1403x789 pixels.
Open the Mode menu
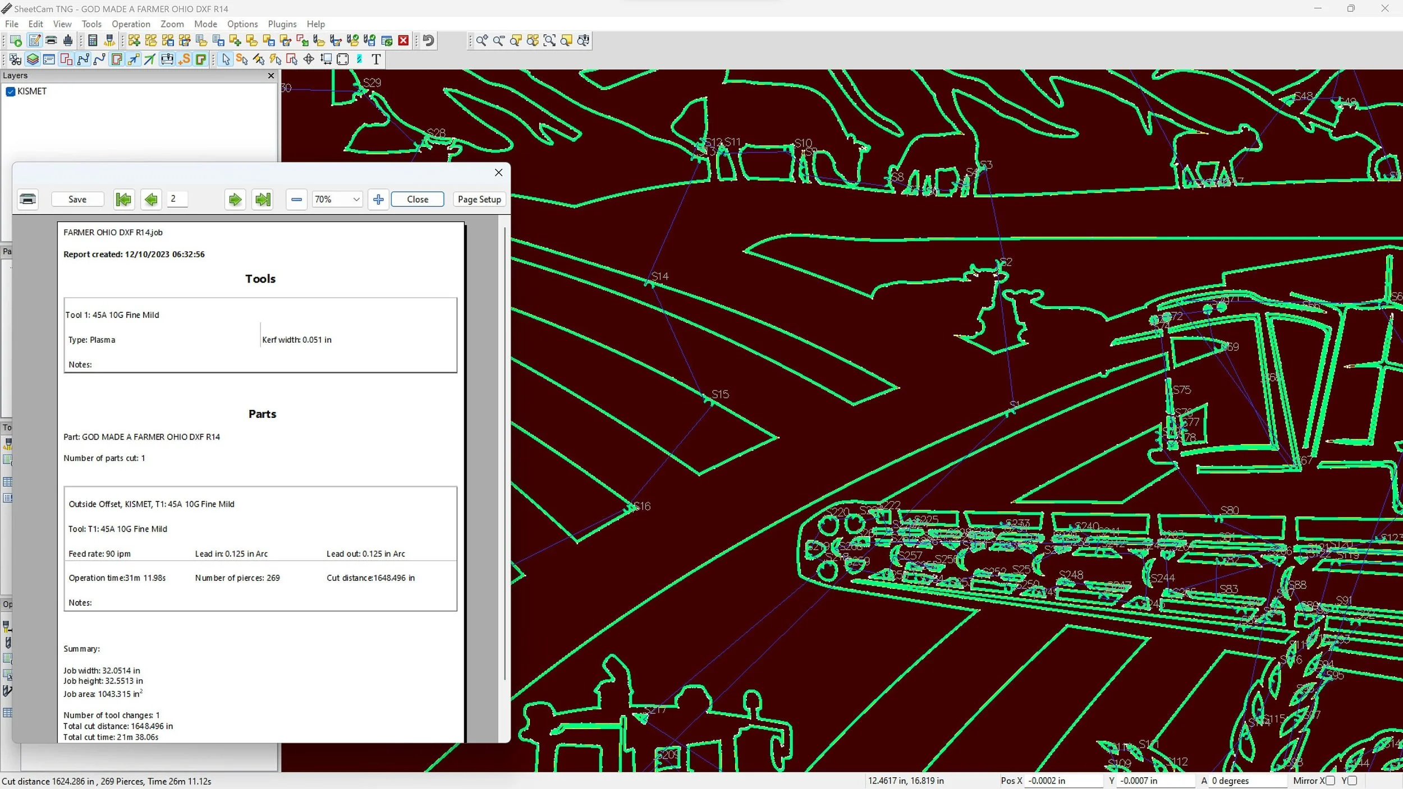(205, 24)
